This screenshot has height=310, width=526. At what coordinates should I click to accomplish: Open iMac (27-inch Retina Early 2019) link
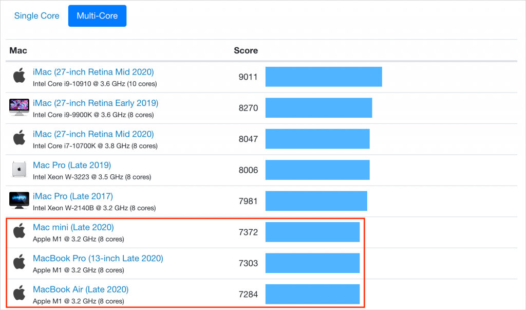[x=96, y=103]
